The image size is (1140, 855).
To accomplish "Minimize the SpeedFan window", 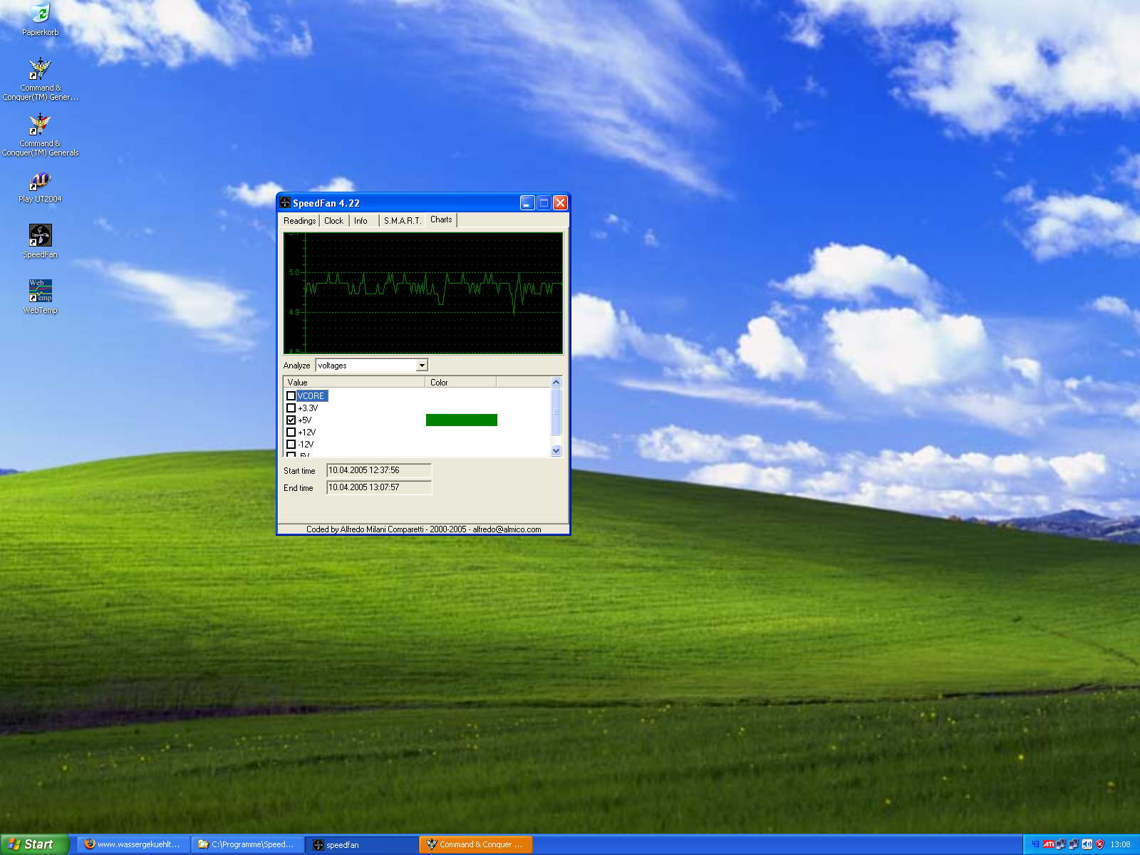I will (x=527, y=203).
